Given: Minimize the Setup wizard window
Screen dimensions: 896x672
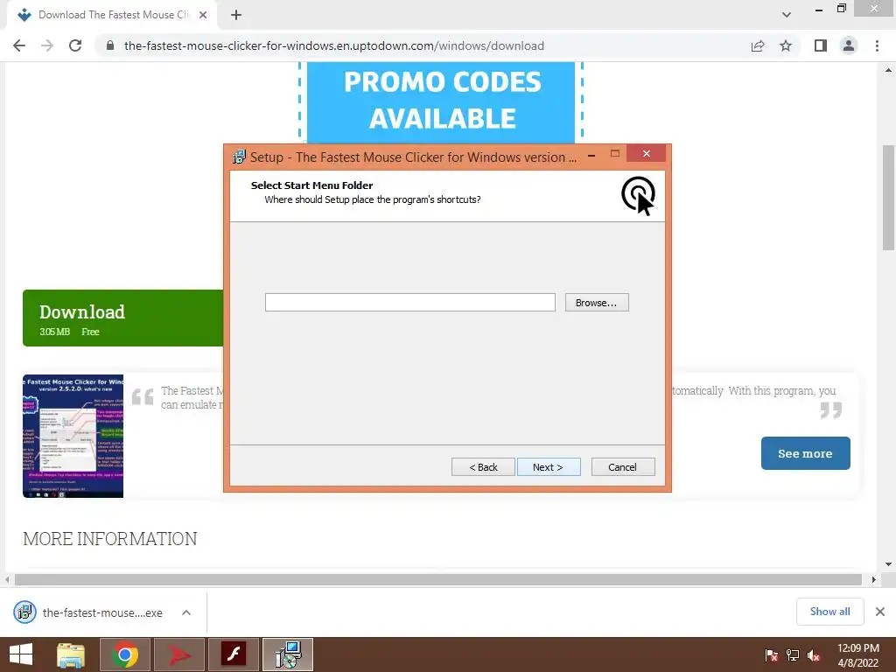Looking at the screenshot, I should (x=591, y=154).
